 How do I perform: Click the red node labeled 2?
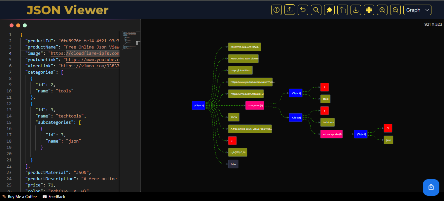click(325, 87)
